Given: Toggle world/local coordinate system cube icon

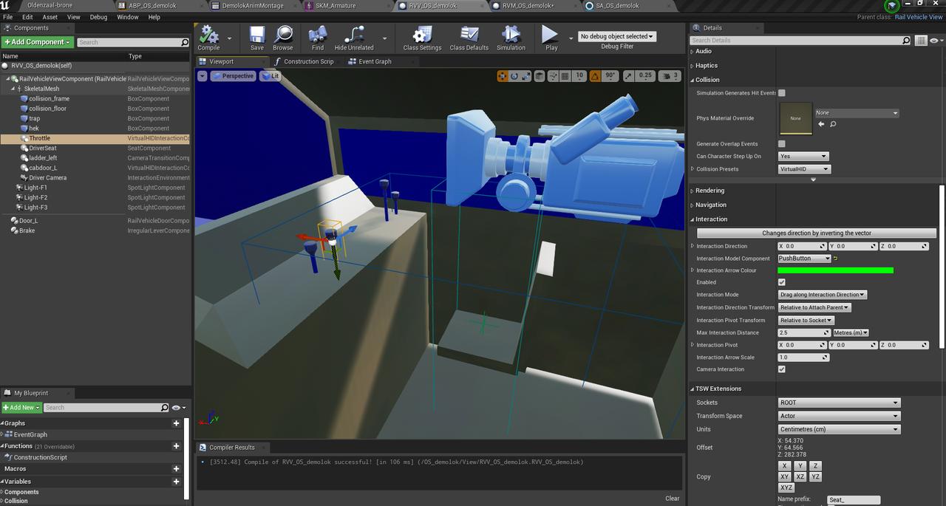Looking at the screenshot, I should pos(540,75).
